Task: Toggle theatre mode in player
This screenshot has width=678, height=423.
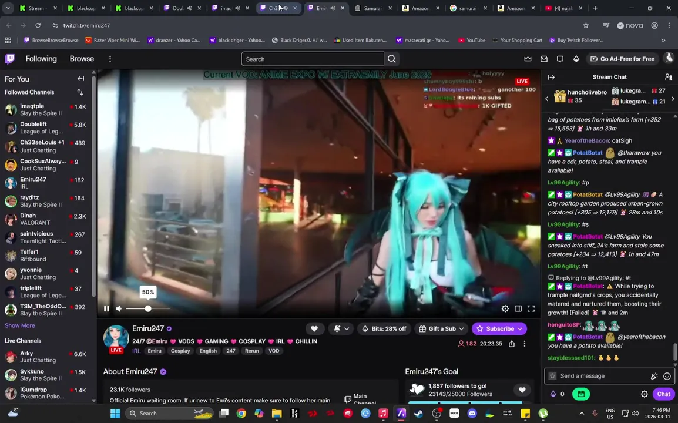Action: (x=518, y=308)
